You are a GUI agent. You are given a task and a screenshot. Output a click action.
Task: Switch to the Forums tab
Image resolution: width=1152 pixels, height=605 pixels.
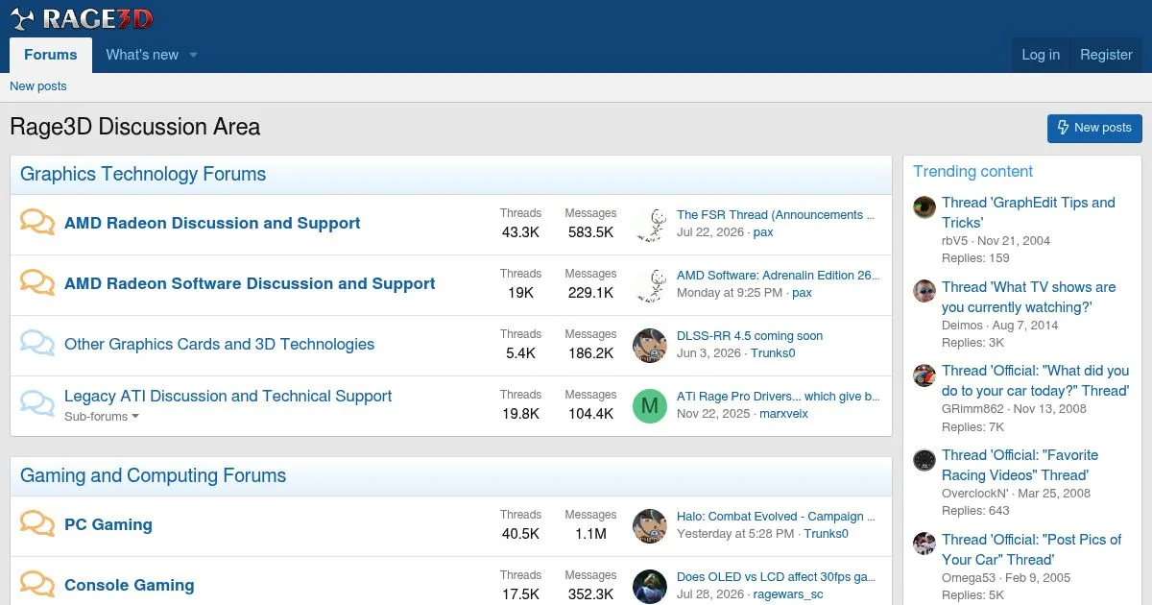tap(51, 55)
